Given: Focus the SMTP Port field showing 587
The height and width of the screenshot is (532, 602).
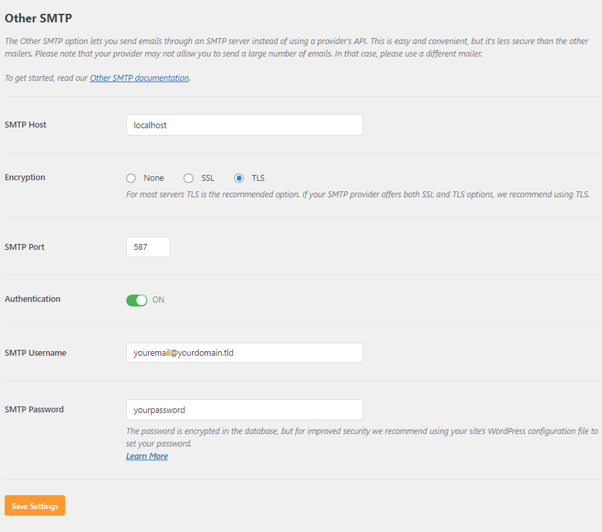Looking at the screenshot, I should pos(148,247).
